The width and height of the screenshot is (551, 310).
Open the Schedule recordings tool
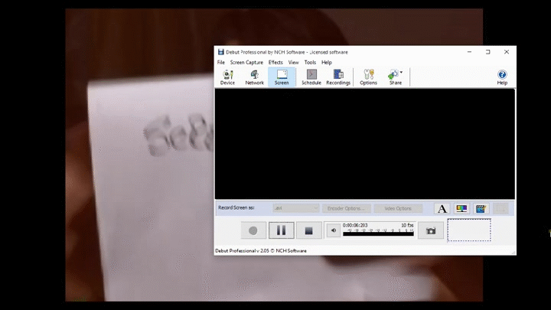(311, 77)
